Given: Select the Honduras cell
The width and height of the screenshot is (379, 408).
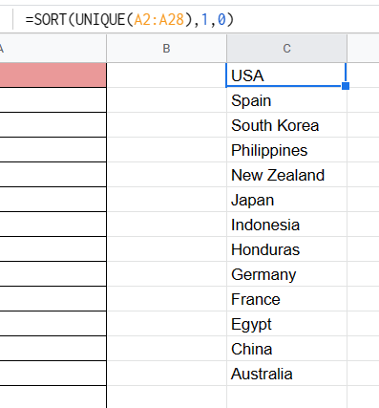Looking at the screenshot, I should 286,249.
